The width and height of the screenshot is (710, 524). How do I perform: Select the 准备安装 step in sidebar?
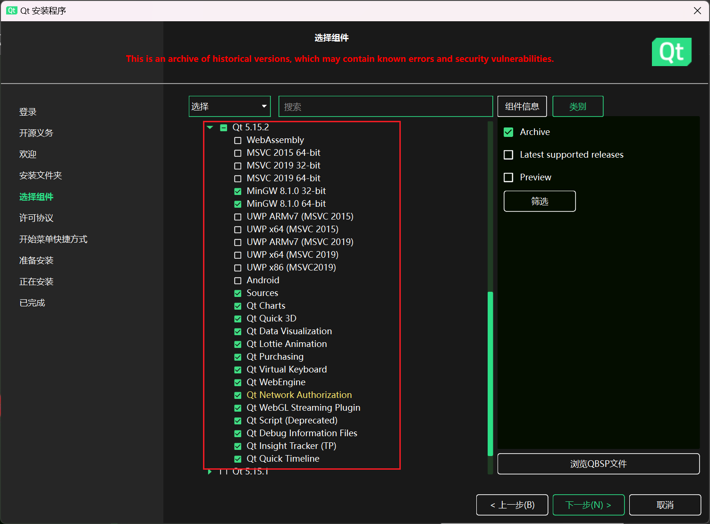[36, 261]
